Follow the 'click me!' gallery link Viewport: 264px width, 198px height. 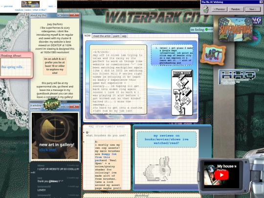coord(48,150)
